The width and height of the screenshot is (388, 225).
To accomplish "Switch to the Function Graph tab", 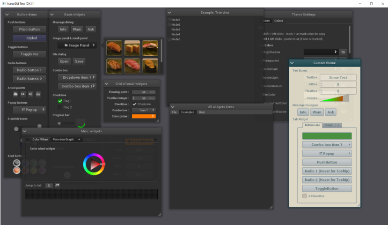I will point(63,139).
